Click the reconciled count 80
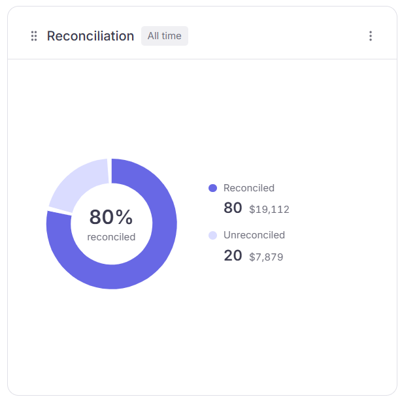Screen dimensions: 402x399 233,208
